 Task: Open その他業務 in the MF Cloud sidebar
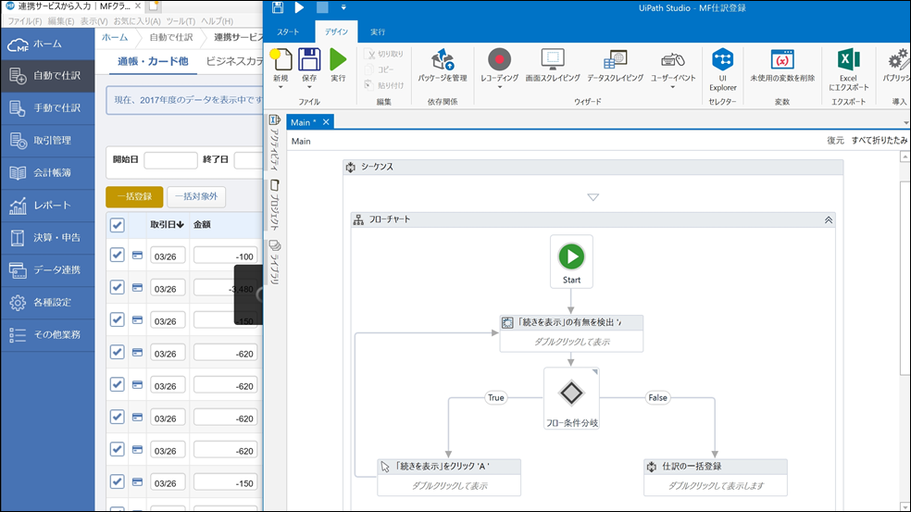47,335
